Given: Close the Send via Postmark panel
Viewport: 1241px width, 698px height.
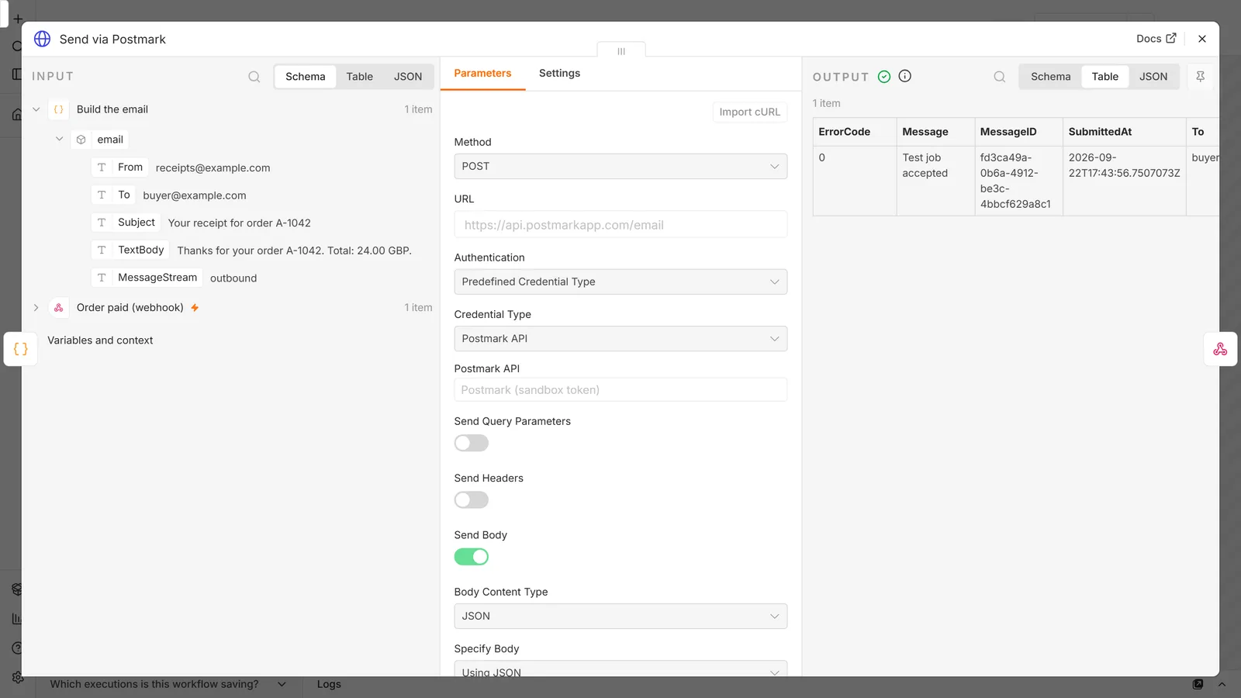Looking at the screenshot, I should [1201, 39].
